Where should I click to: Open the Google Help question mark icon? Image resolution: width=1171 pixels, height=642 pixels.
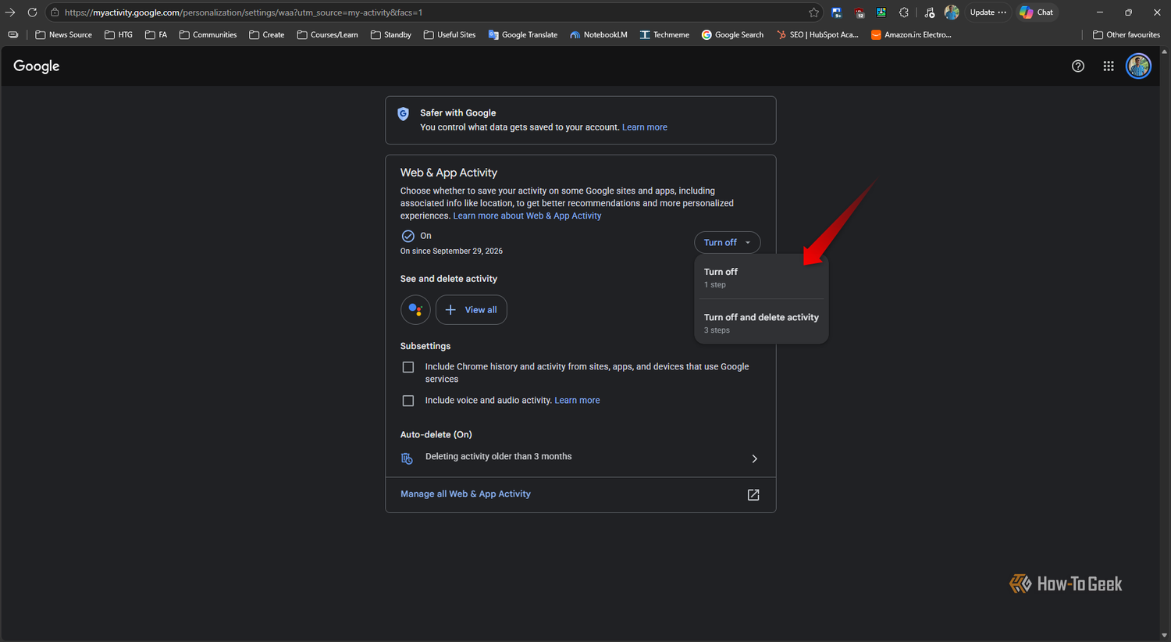[1078, 66]
